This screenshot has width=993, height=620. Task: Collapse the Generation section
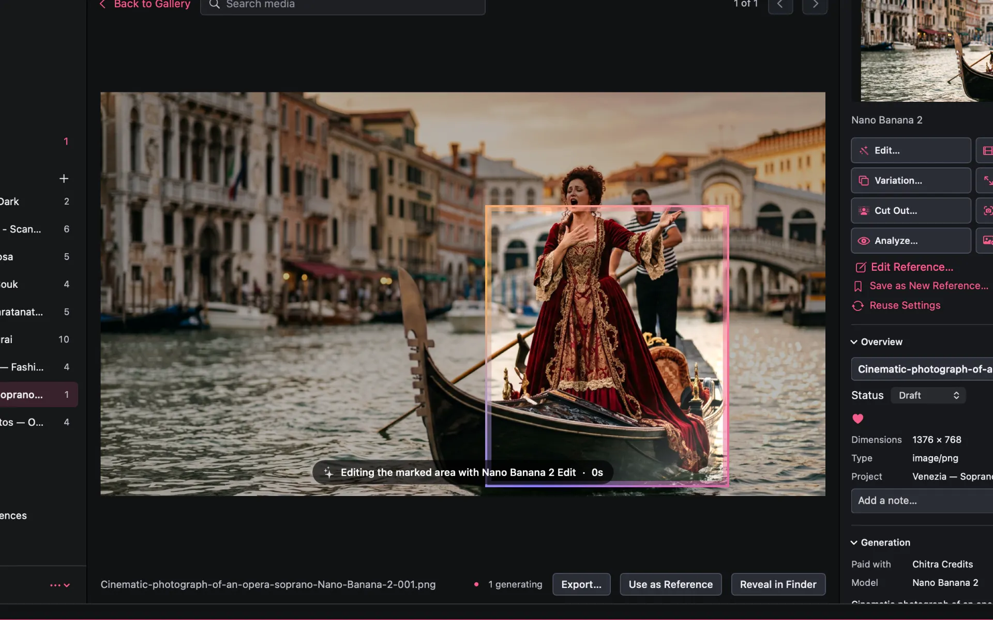coord(881,542)
